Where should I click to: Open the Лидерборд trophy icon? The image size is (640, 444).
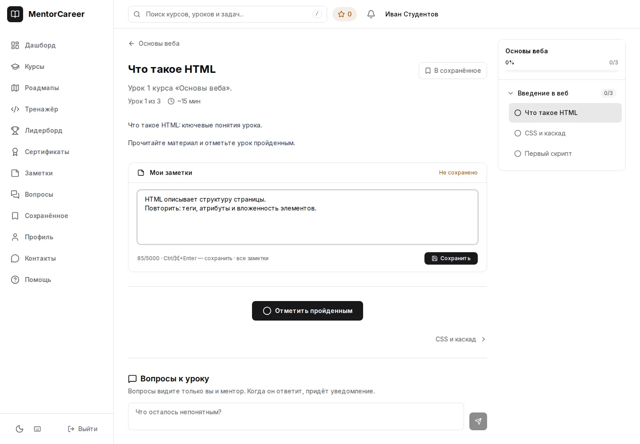tap(15, 131)
